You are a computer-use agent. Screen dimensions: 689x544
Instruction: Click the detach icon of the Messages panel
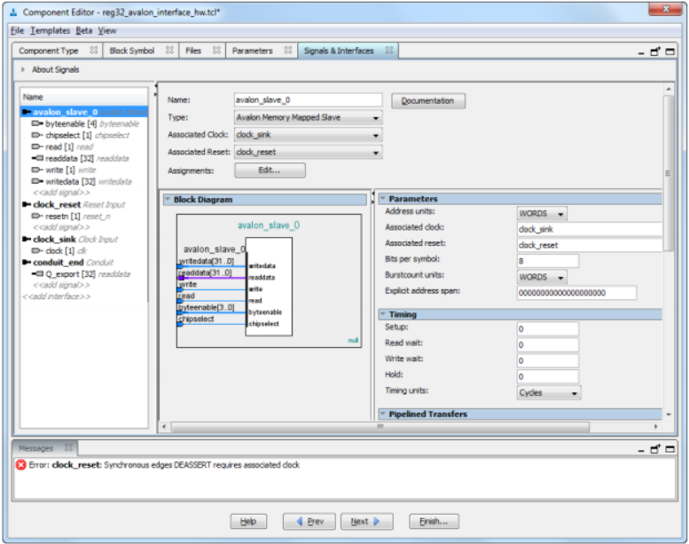click(x=655, y=449)
